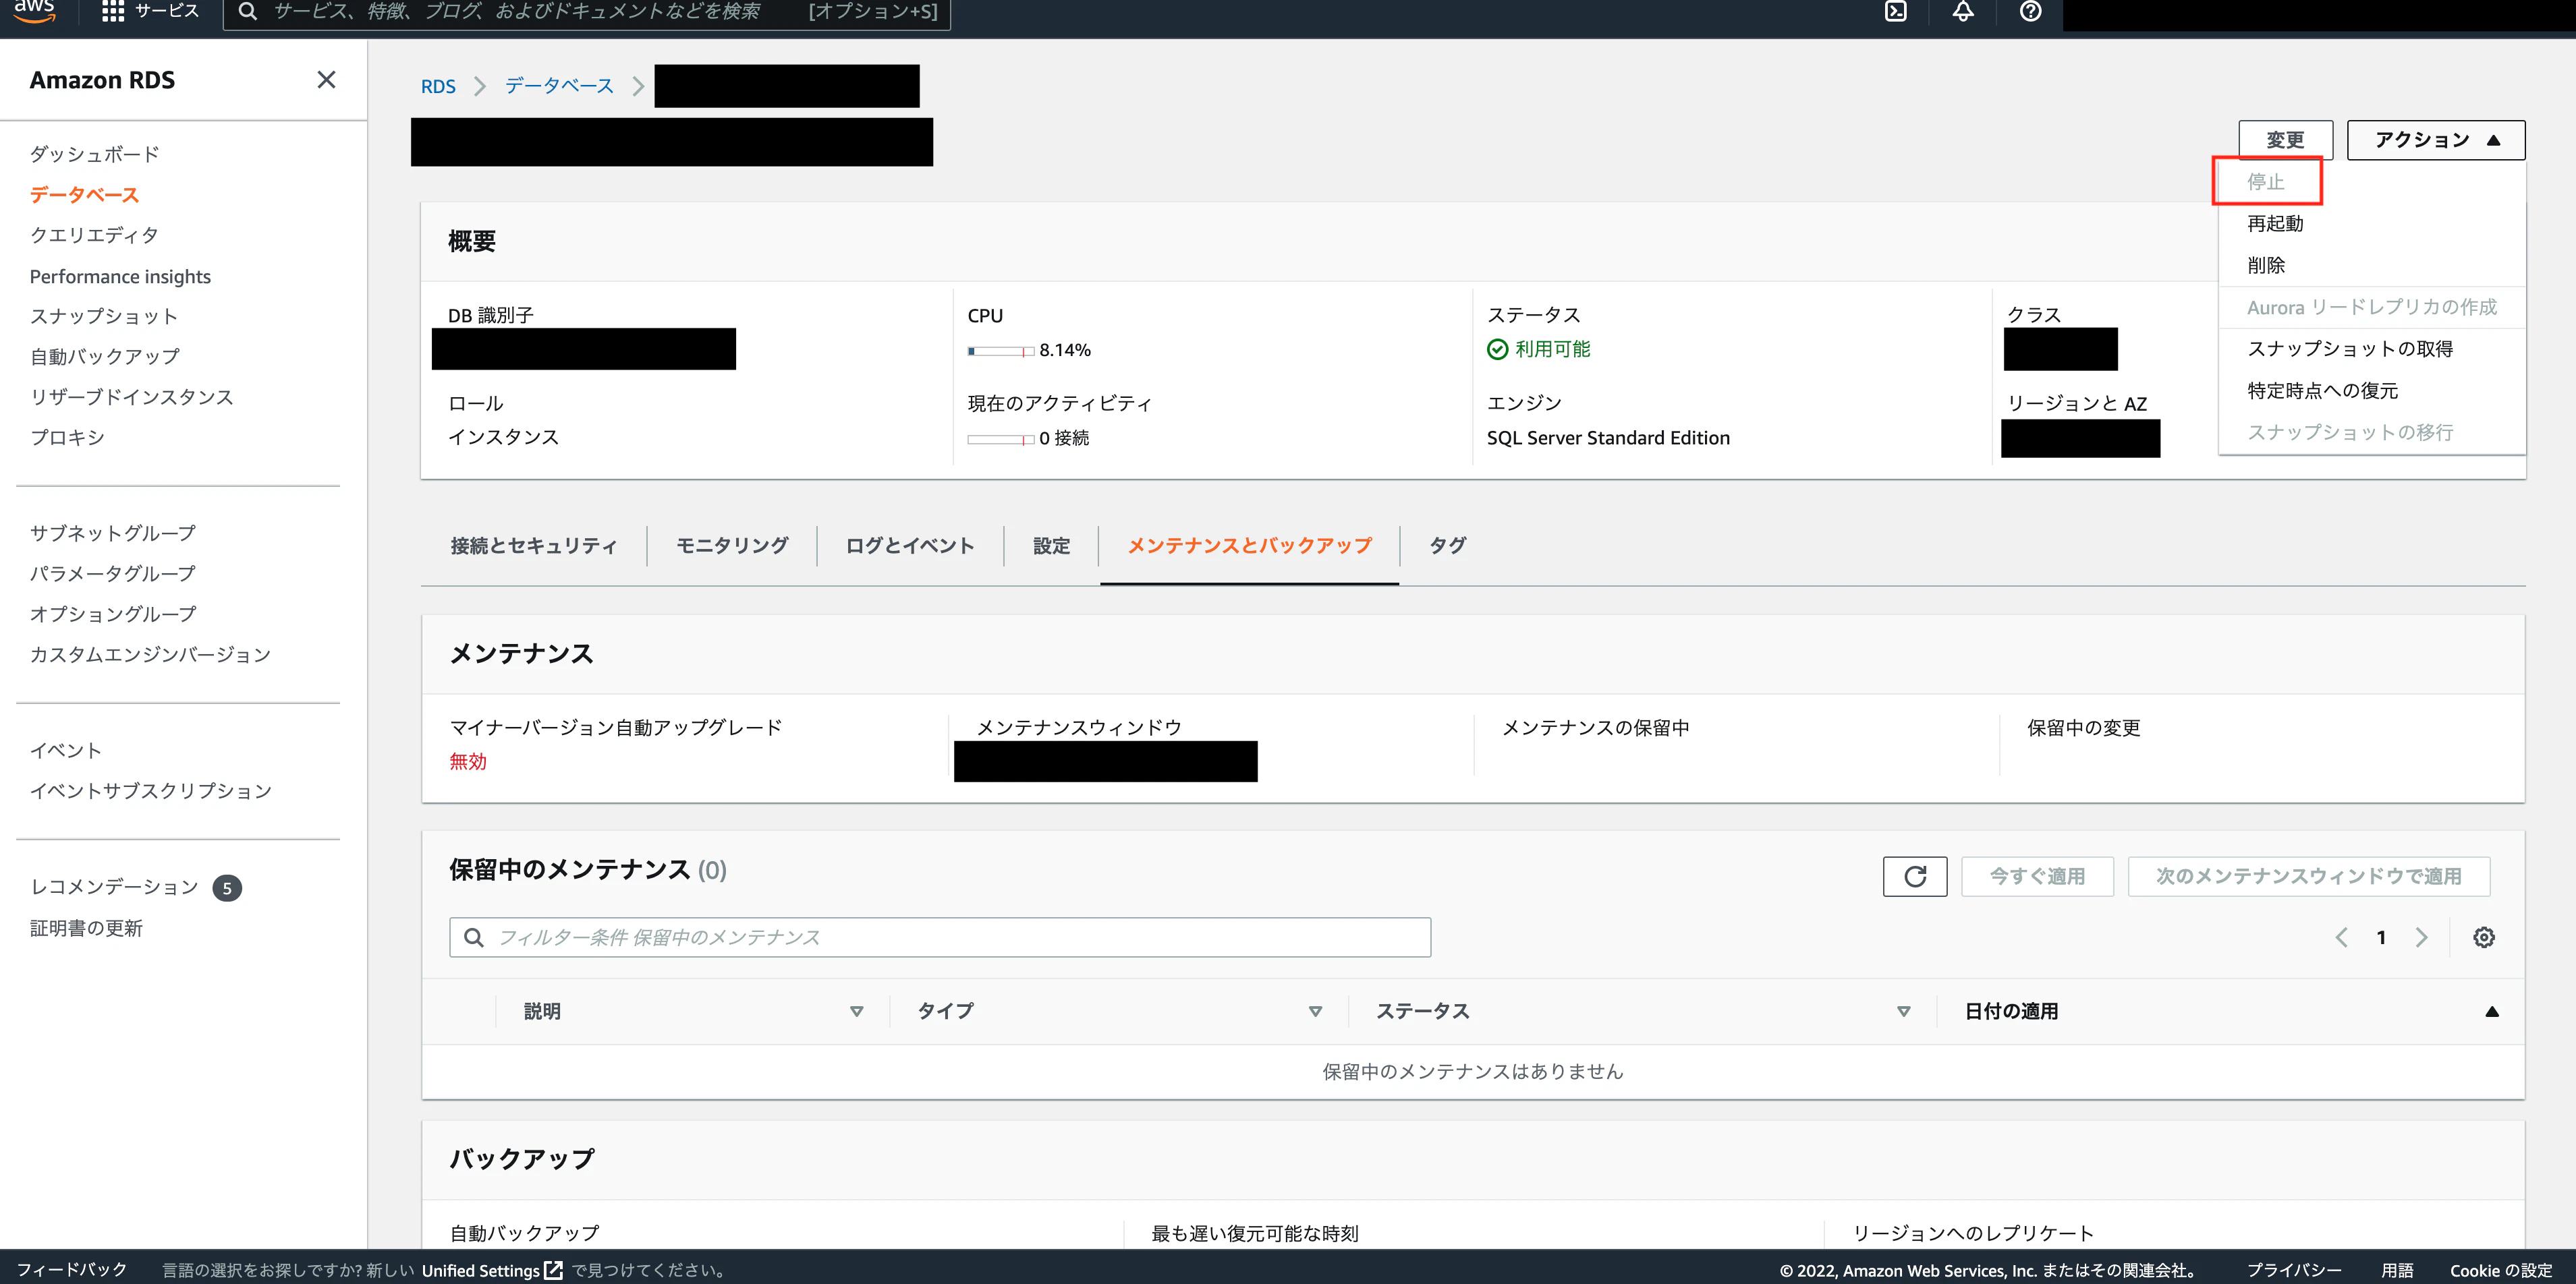Open イベント in the sidebar
The width and height of the screenshot is (2576, 1284).
pos(65,751)
